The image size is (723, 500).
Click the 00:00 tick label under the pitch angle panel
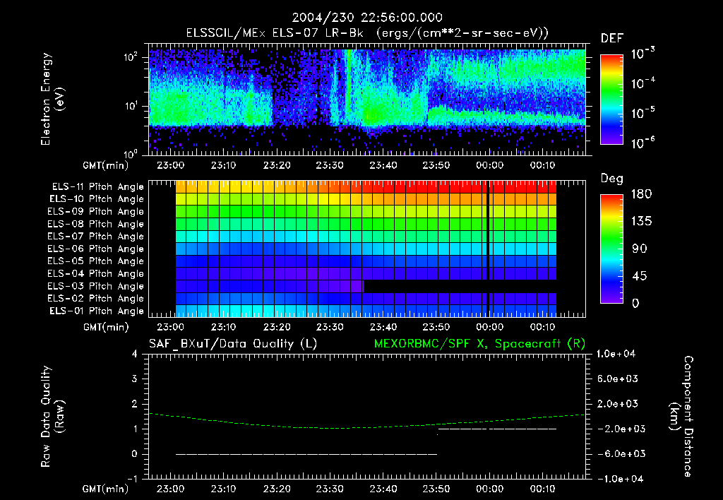click(490, 327)
